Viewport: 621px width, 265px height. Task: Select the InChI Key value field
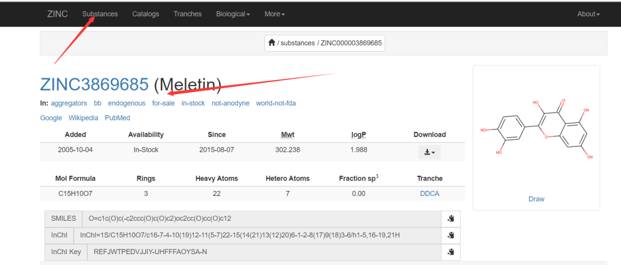click(264, 252)
